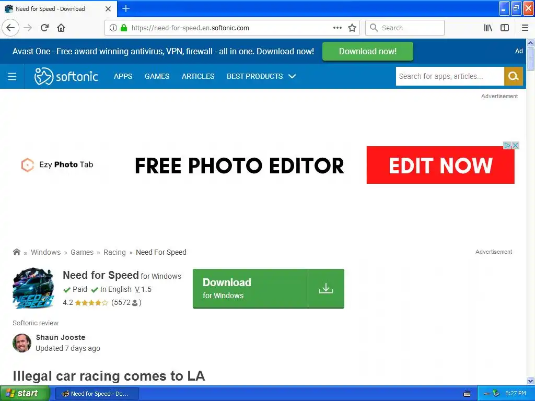Open the GAMES menu item

157,76
